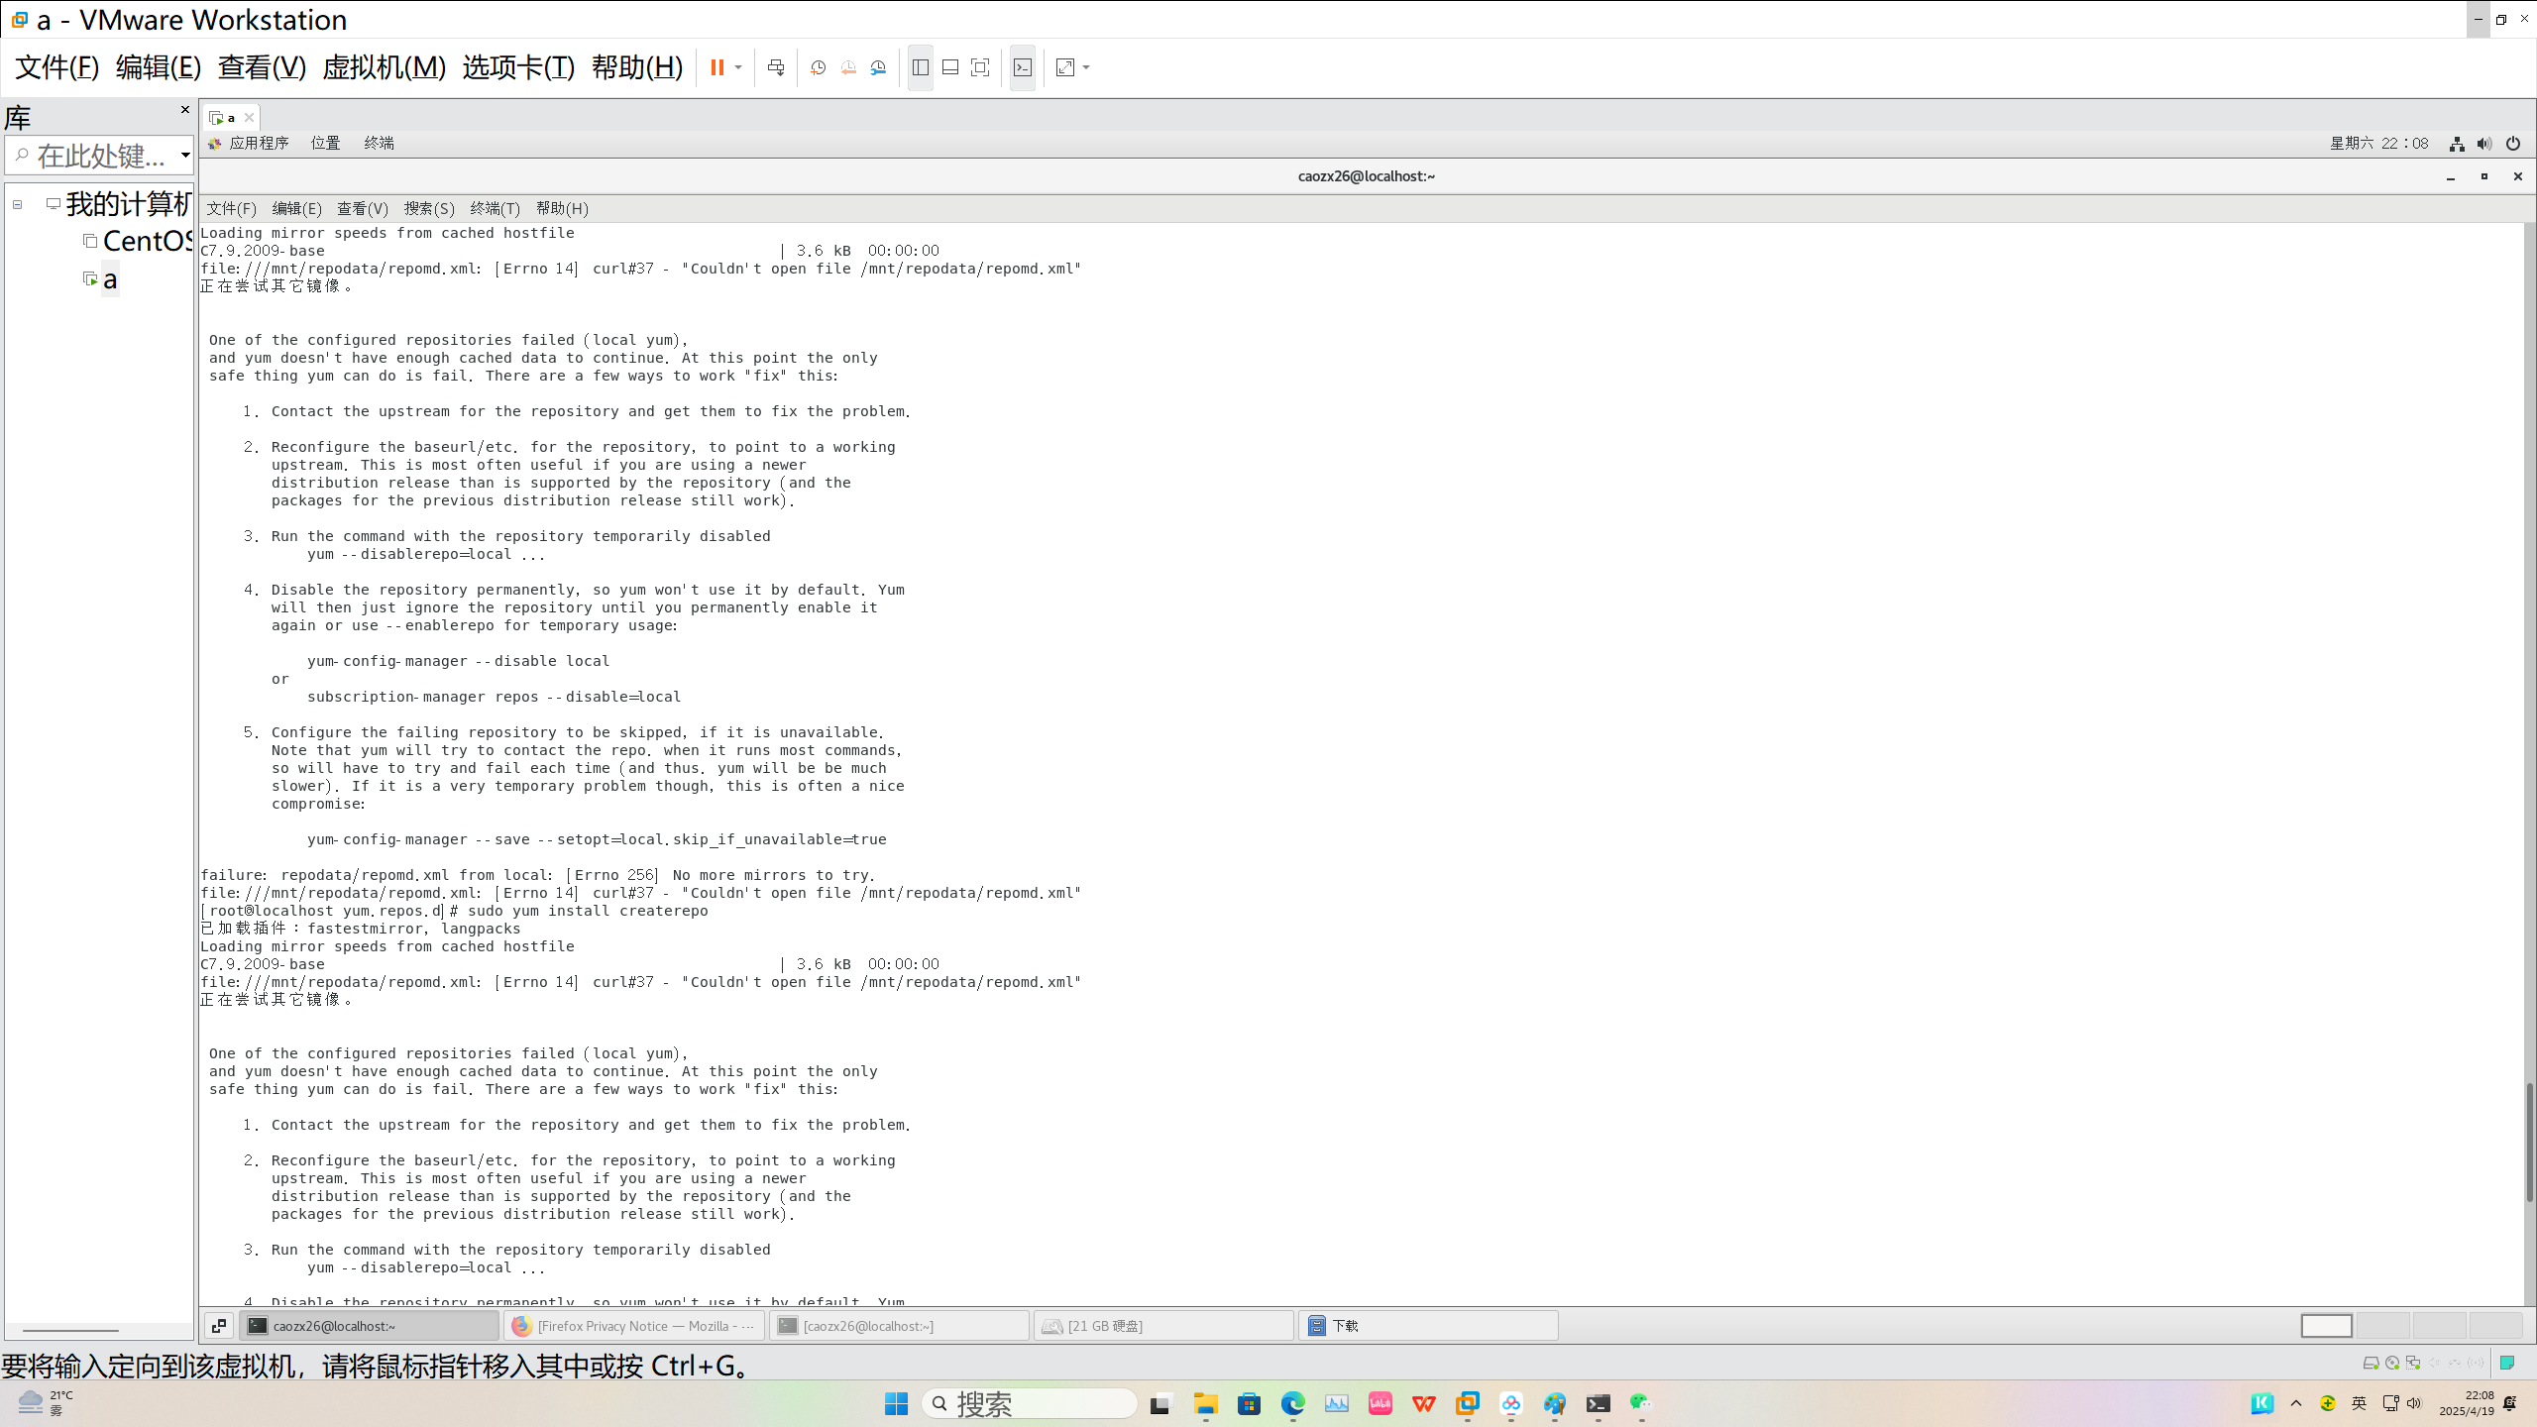The width and height of the screenshot is (2537, 1427).
Task: Click the guest power icon
Action: [x=2513, y=144]
